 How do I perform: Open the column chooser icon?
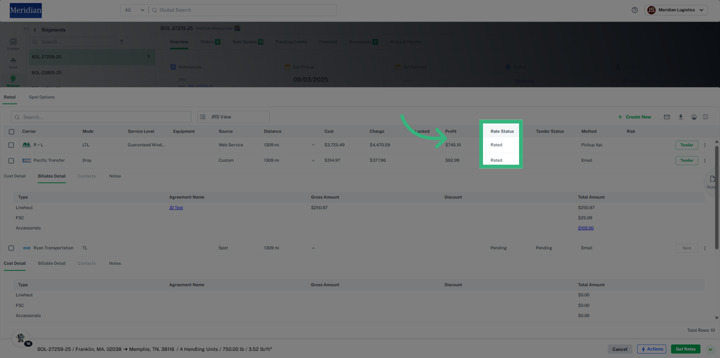(x=705, y=117)
